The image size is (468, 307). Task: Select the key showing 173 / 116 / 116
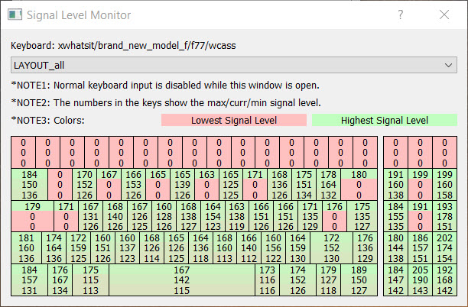pyautogui.click(x=267, y=280)
